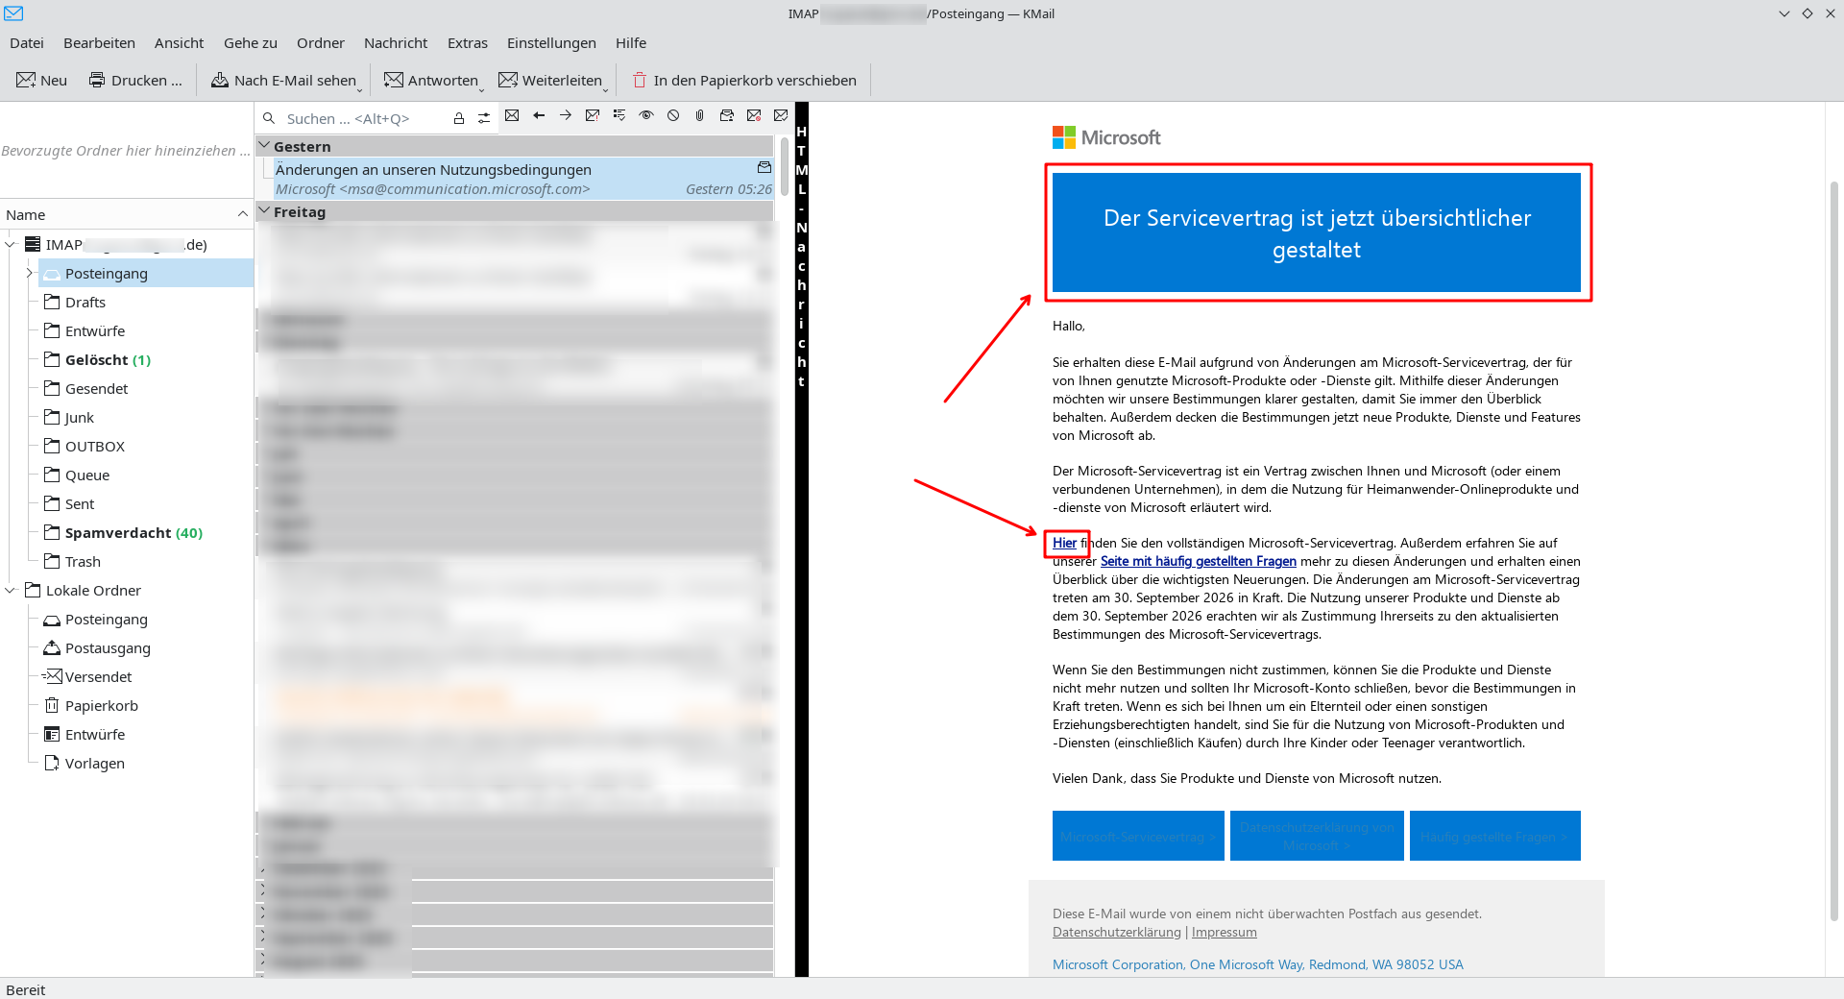
Task: Open the Hilfe menu
Action: click(631, 43)
